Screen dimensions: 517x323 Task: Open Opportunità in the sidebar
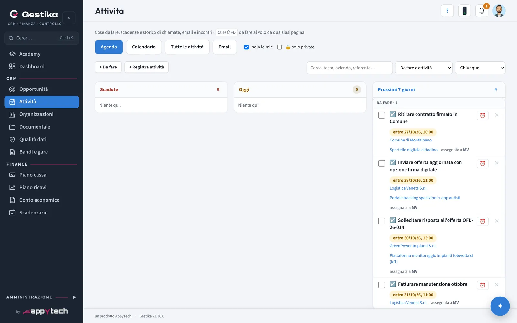[42, 89]
